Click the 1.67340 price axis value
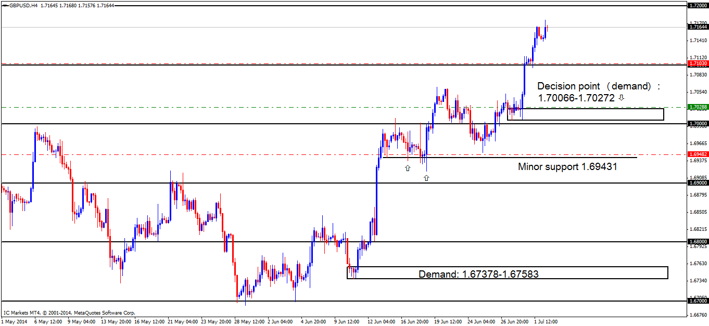This screenshot has height=326, width=709. point(698,281)
